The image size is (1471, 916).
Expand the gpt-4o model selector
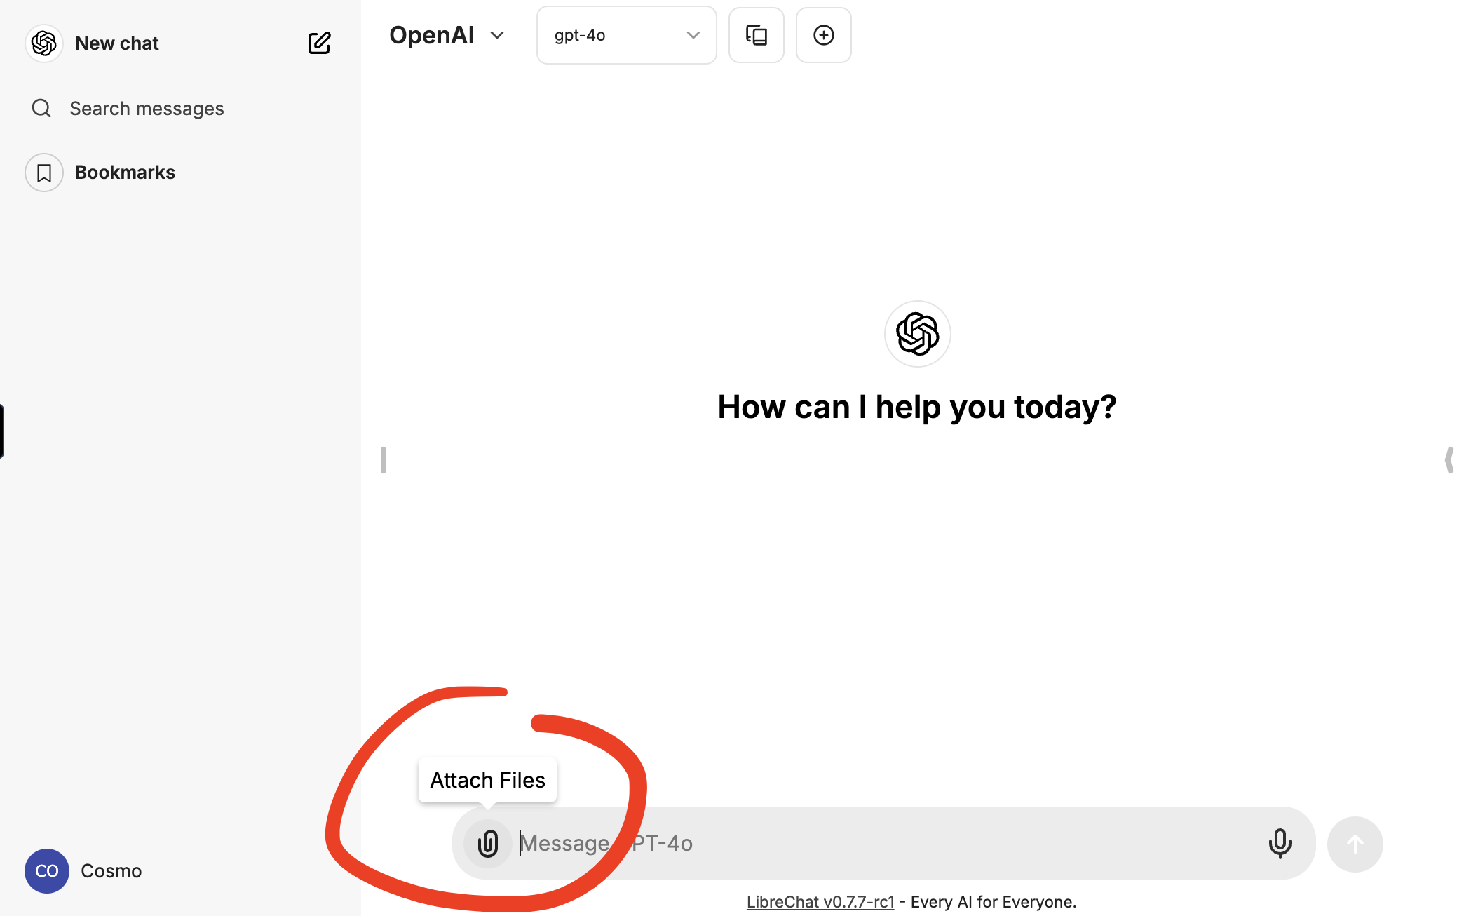(x=626, y=35)
